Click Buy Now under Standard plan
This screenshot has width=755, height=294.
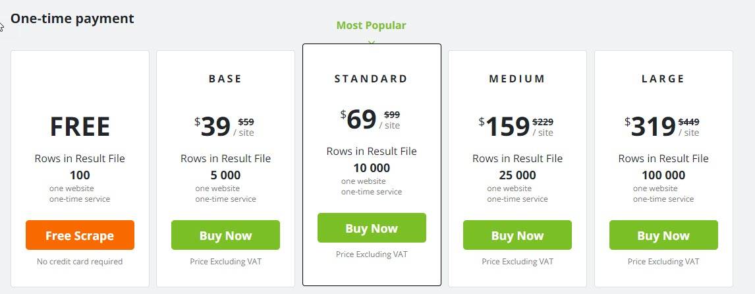[x=372, y=228]
